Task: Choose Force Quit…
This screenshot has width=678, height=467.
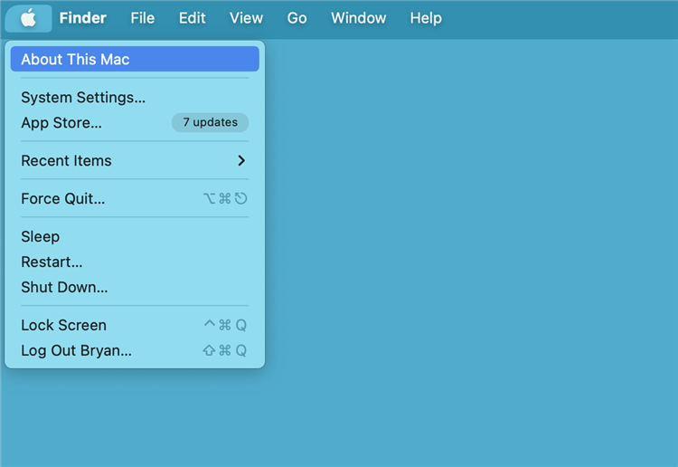Action: (135, 199)
